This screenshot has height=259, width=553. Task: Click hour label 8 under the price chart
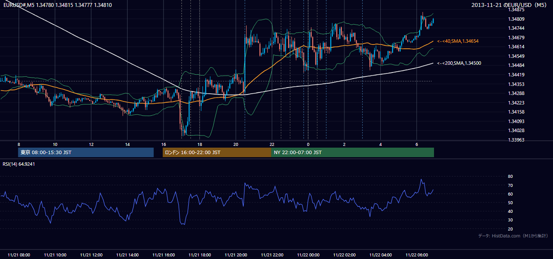pos(19,144)
